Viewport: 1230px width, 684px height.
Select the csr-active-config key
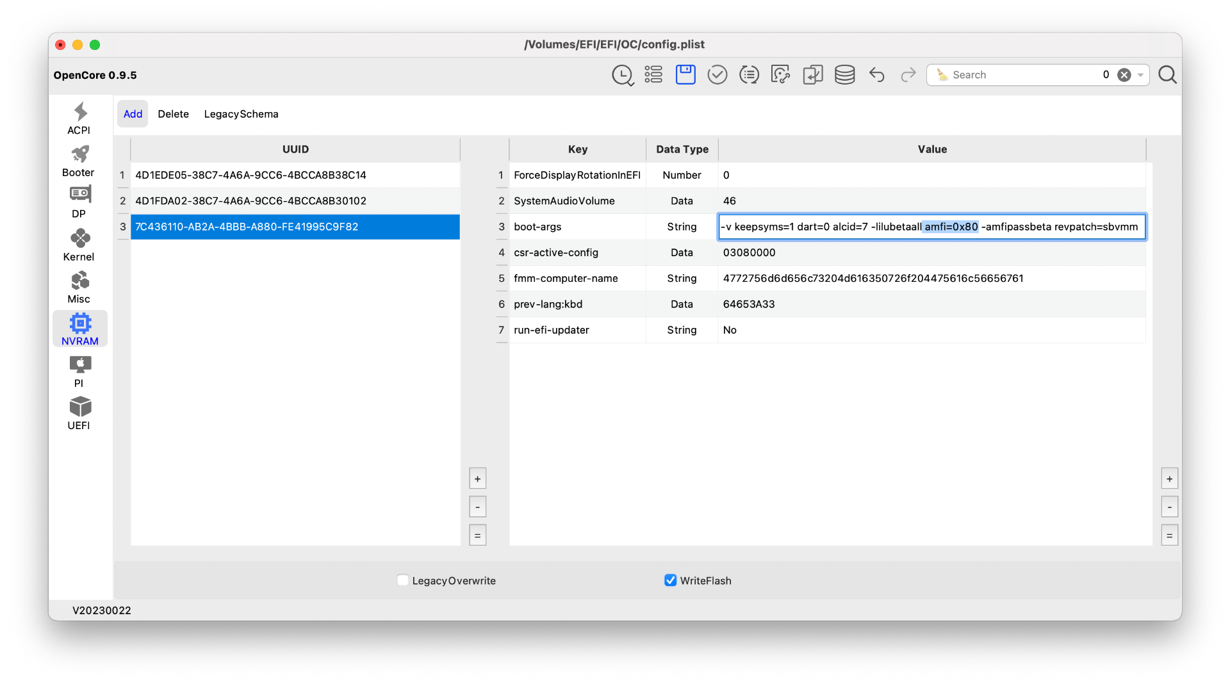pos(577,252)
